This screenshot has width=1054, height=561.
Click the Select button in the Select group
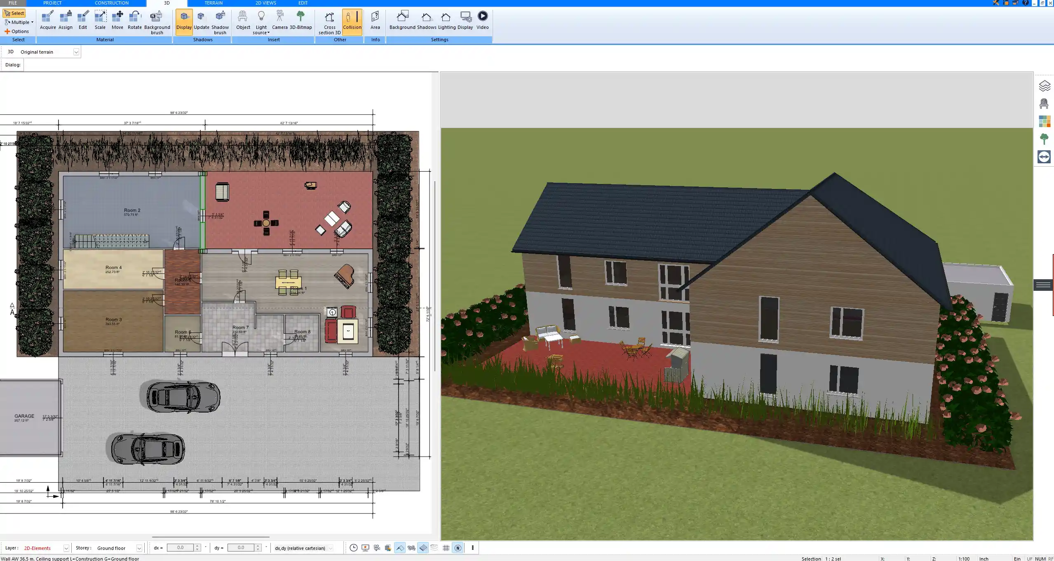coord(15,13)
